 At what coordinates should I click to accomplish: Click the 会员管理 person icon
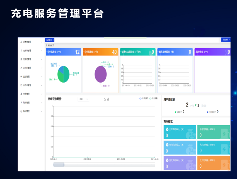pyautogui.click(x=21, y=94)
